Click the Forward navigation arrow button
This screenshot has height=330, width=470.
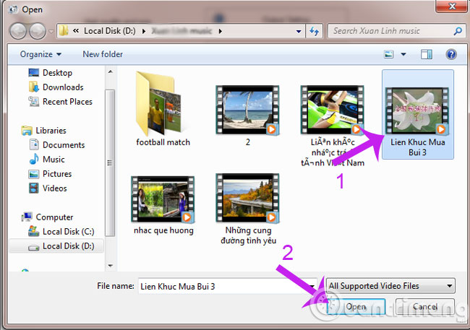(x=38, y=31)
